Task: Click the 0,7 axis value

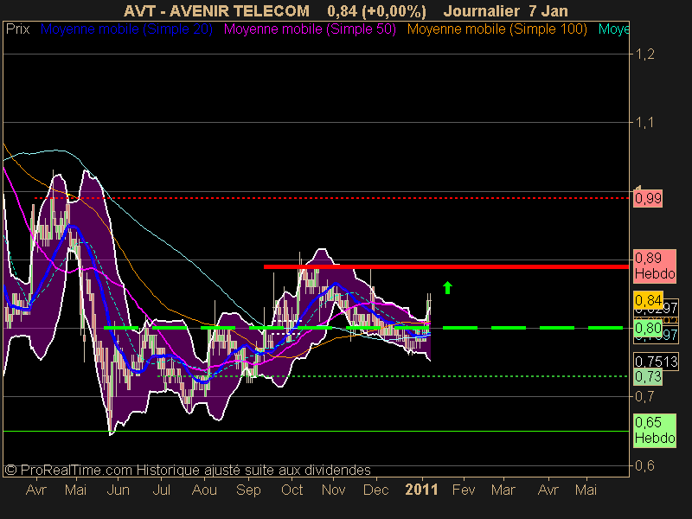Action: click(644, 396)
